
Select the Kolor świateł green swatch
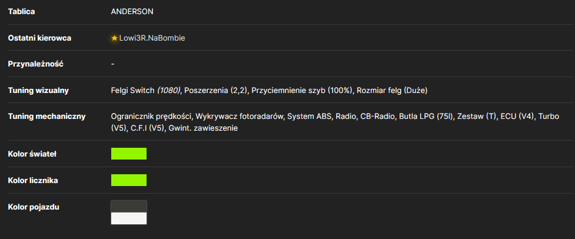point(129,154)
